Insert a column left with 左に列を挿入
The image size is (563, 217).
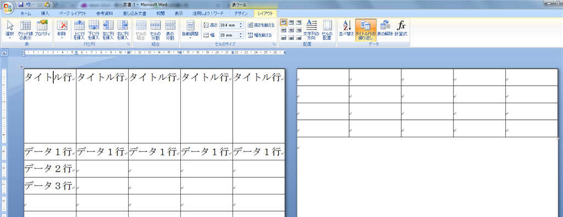[108, 30]
